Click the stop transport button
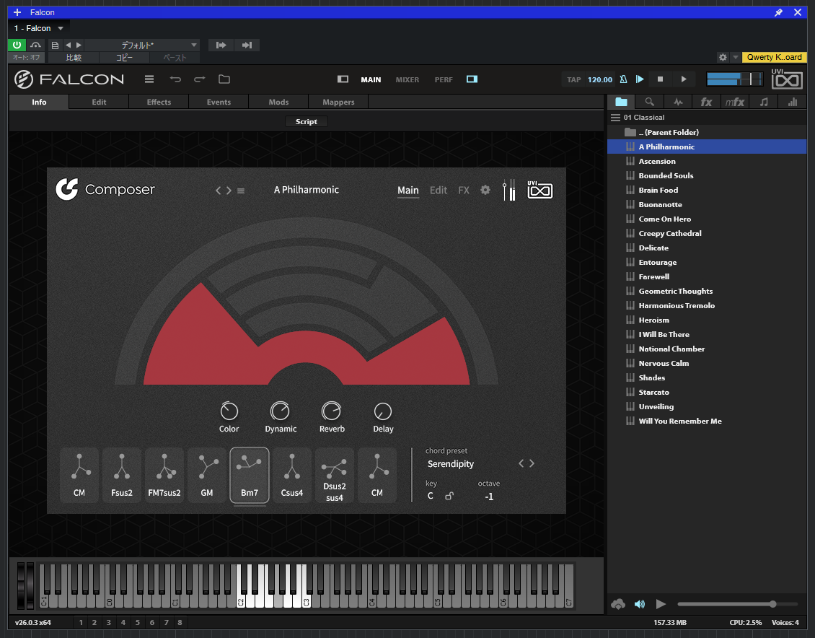The height and width of the screenshot is (638, 815). click(660, 79)
